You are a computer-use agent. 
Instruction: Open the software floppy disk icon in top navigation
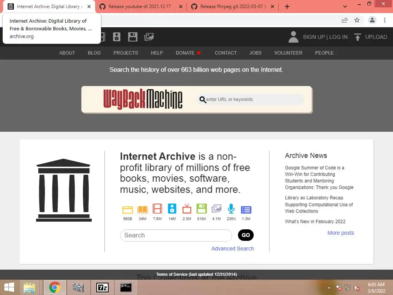point(132,37)
